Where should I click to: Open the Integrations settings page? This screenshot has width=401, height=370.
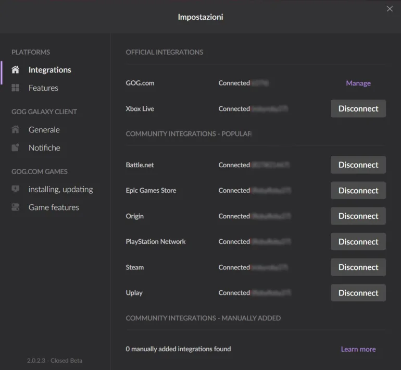coord(50,70)
